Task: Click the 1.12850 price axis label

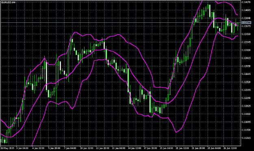Action: pos(246,66)
